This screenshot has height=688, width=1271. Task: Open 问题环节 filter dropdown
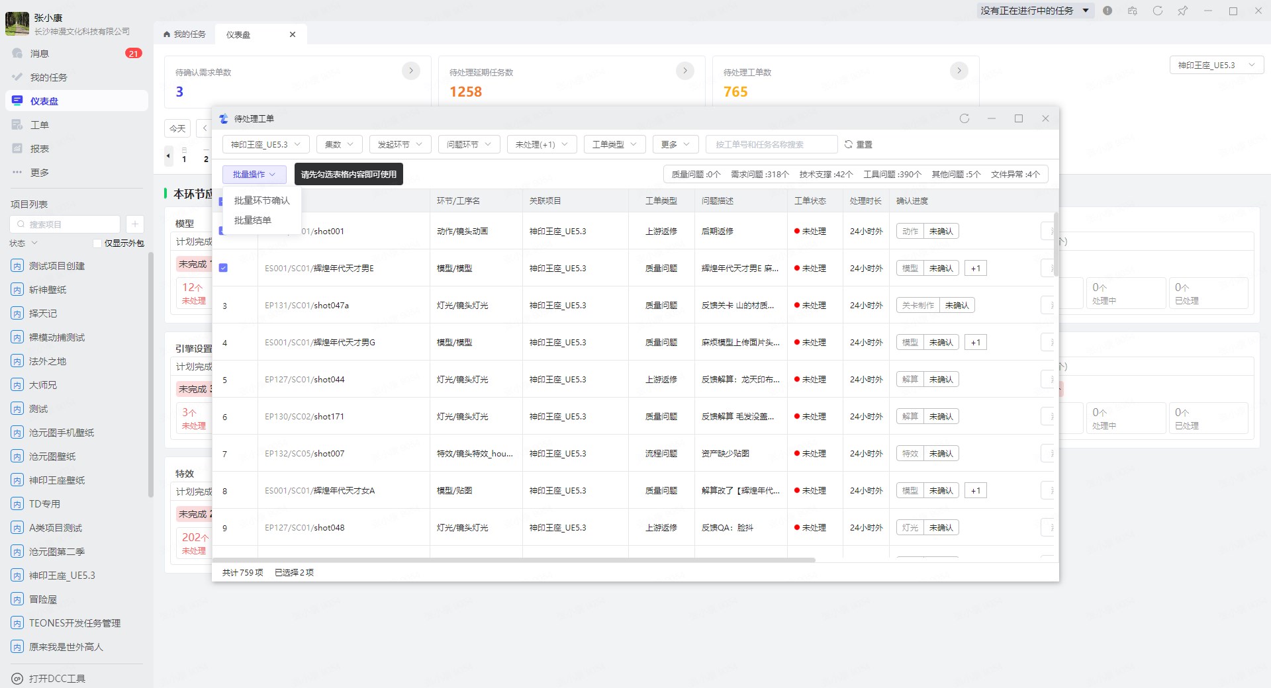click(x=469, y=144)
